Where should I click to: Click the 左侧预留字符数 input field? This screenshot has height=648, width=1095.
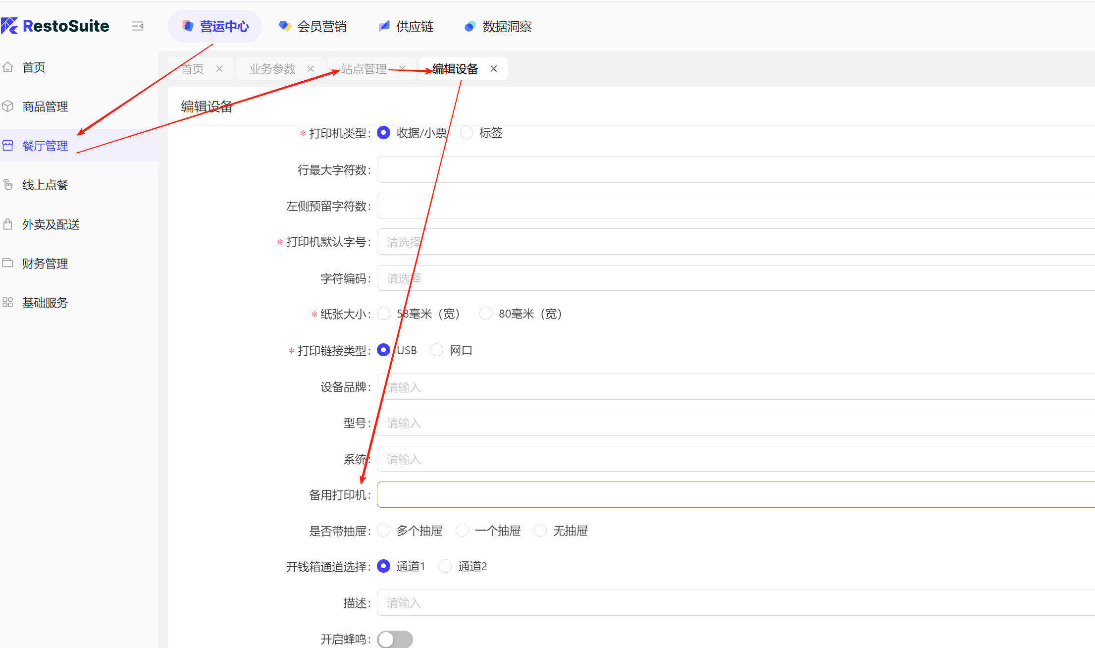(x=736, y=206)
